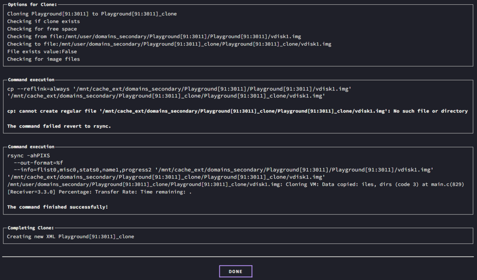The width and height of the screenshot is (477, 280).
Task: Click "Creating new XML Playground[91:3011]_clone" line
Action: click(71, 237)
